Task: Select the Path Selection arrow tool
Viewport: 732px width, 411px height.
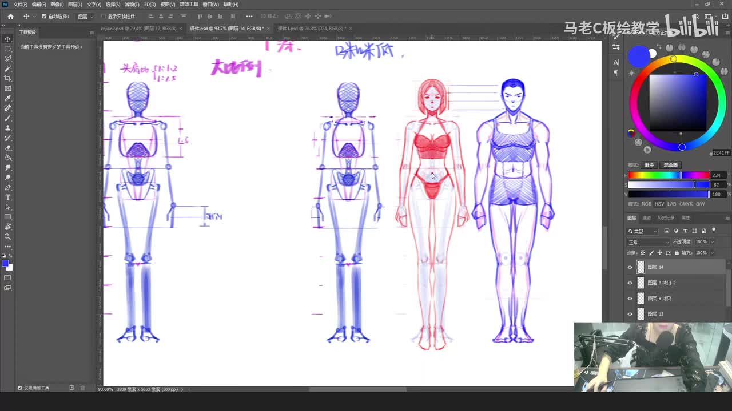Action: 8,207
